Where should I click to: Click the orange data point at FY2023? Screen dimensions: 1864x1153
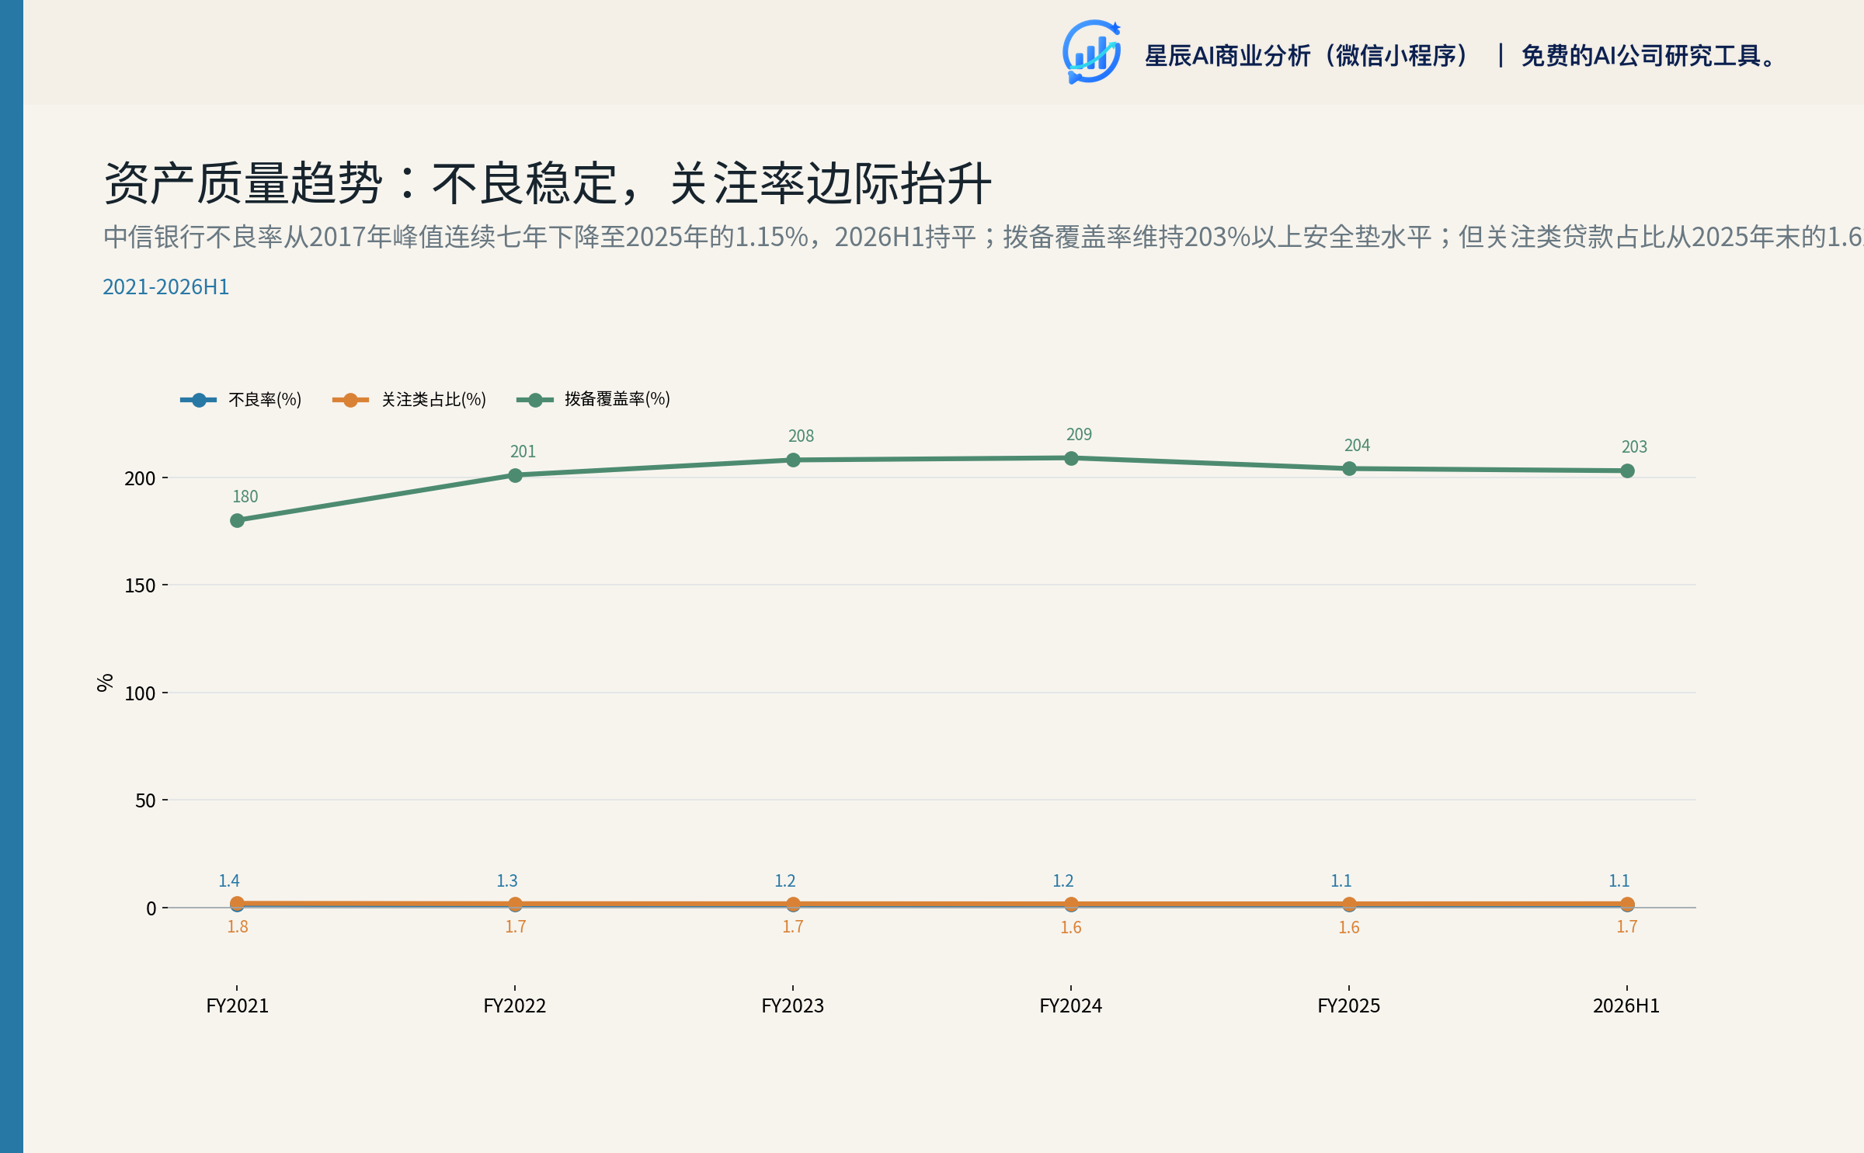click(793, 904)
